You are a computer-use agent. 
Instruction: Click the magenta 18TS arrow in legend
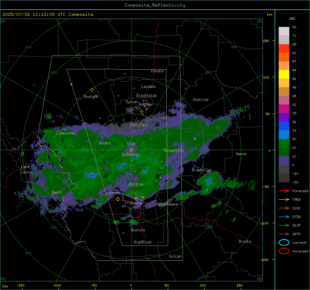pyautogui.click(x=284, y=234)
